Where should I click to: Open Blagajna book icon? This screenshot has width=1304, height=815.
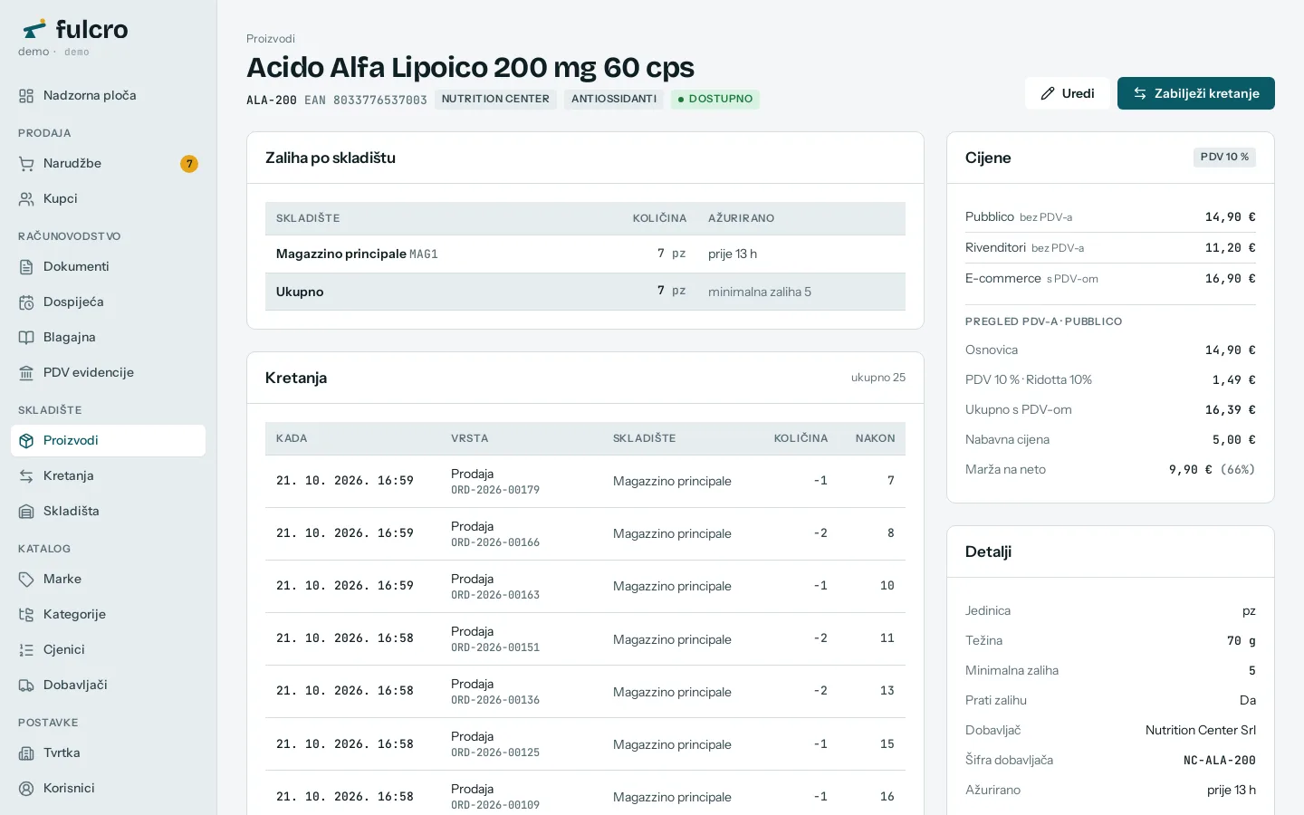click(26, 338)
